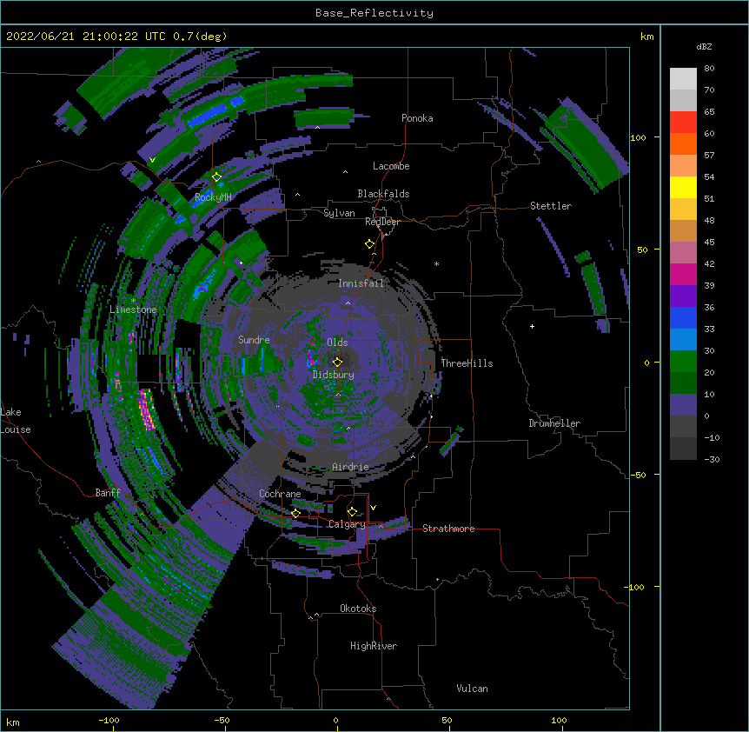Click the yellow v-shaped marker near Calgary

coord(373,508)
